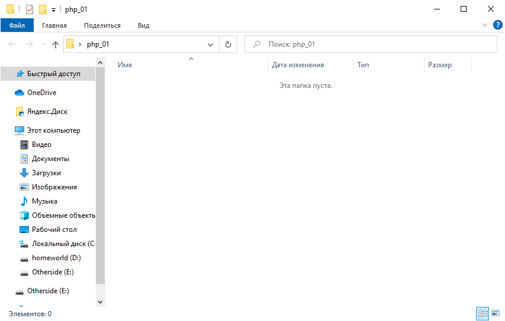505x321 pixels.
Task: Sort by the Дата изменения column header
Action: pos(298,65)
